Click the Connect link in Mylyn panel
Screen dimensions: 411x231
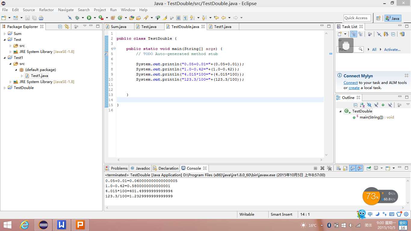pos(351,82)
